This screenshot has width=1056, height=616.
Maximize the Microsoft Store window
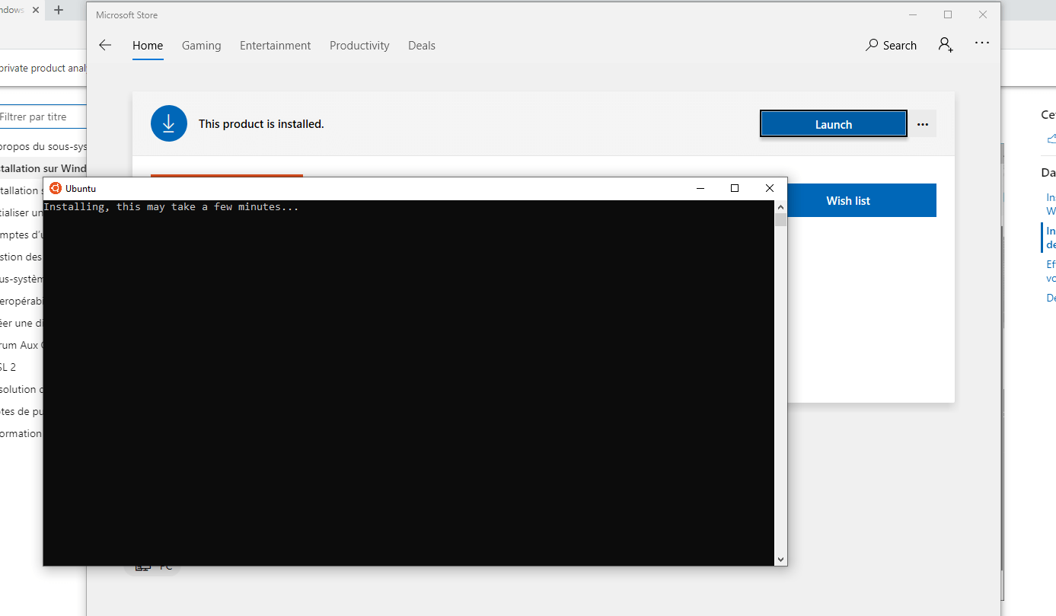click(x=948, y=14)
